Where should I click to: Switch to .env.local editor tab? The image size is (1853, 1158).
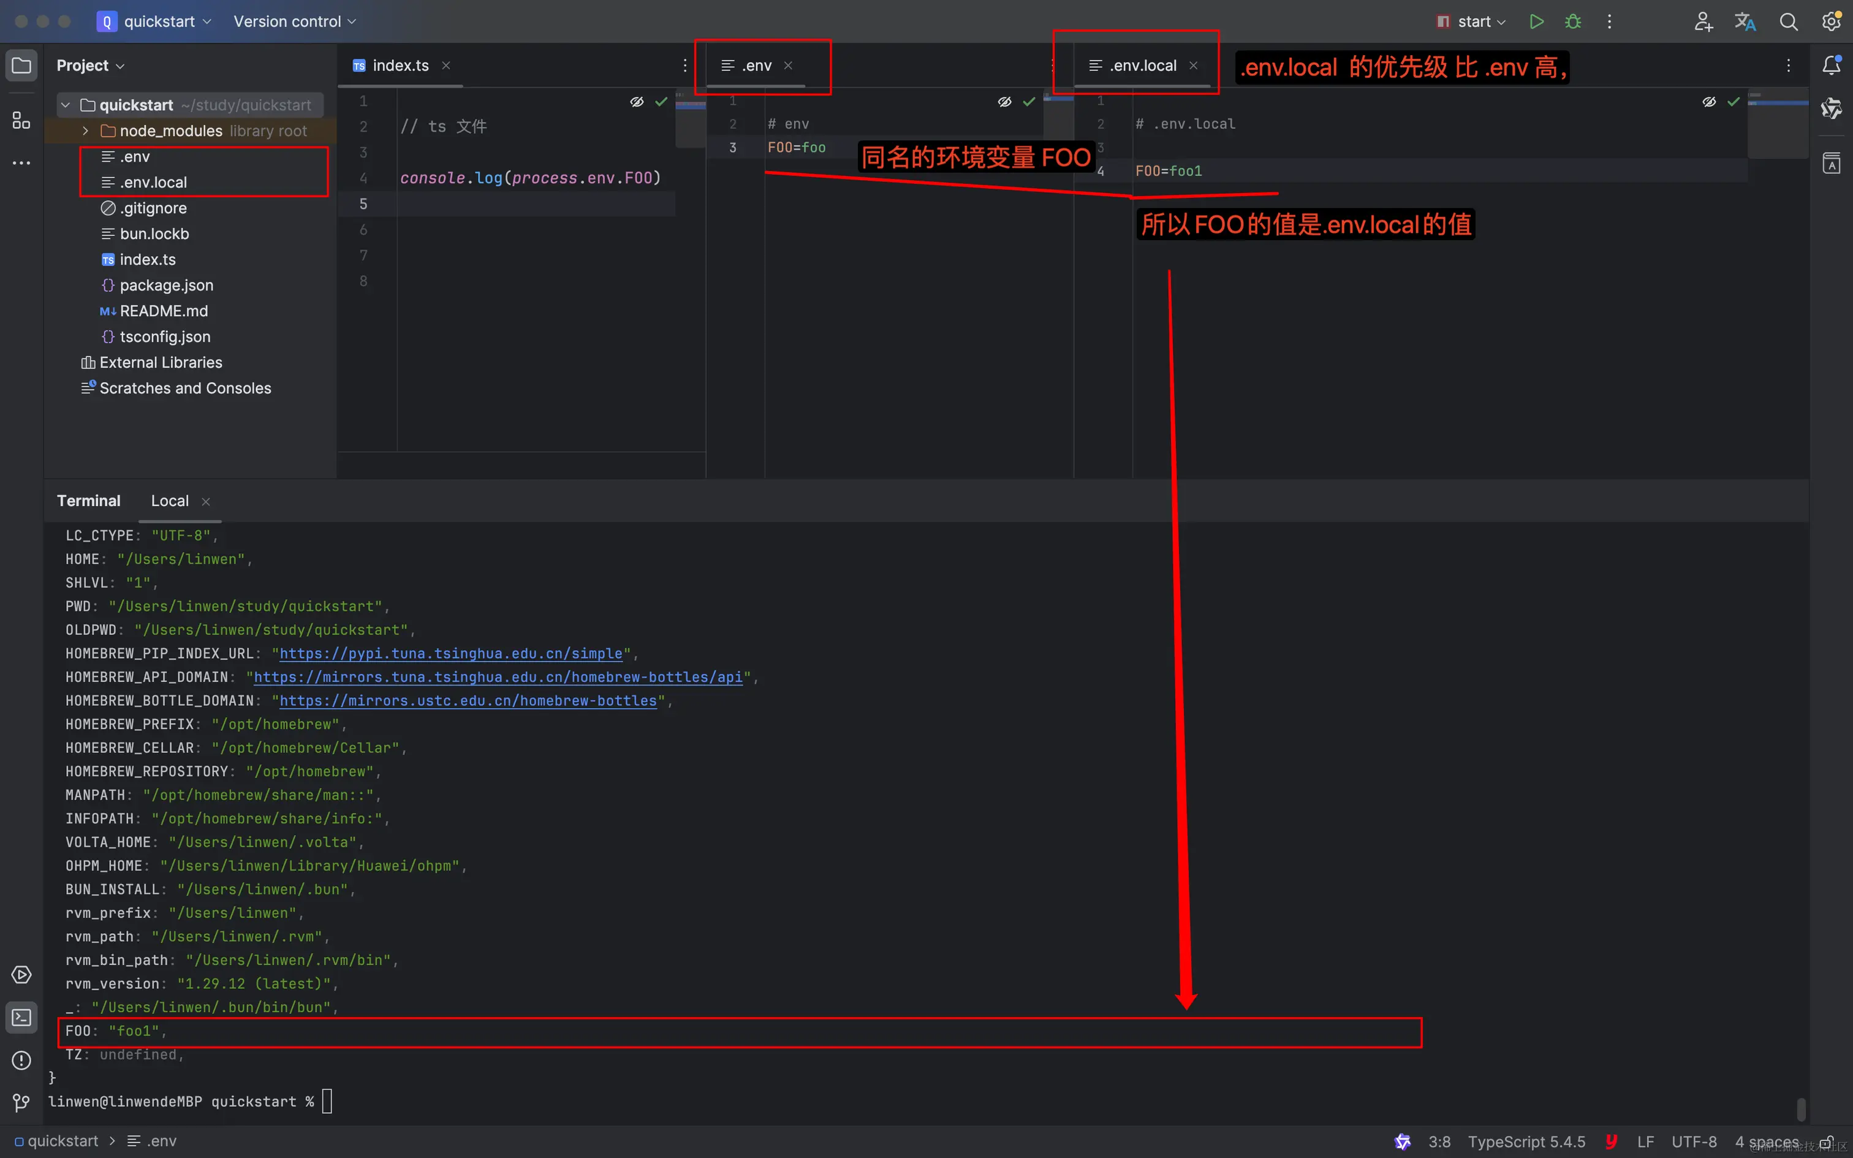click(1142, 66)
